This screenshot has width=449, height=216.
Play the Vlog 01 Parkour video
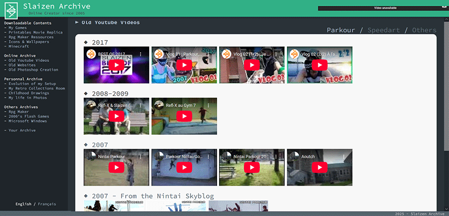click(184, 65)
